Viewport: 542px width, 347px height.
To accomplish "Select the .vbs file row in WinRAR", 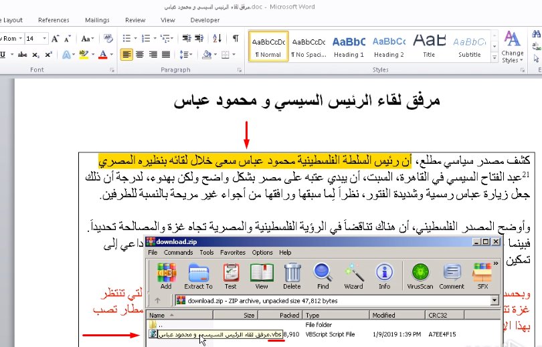I will tap(325, 334).
